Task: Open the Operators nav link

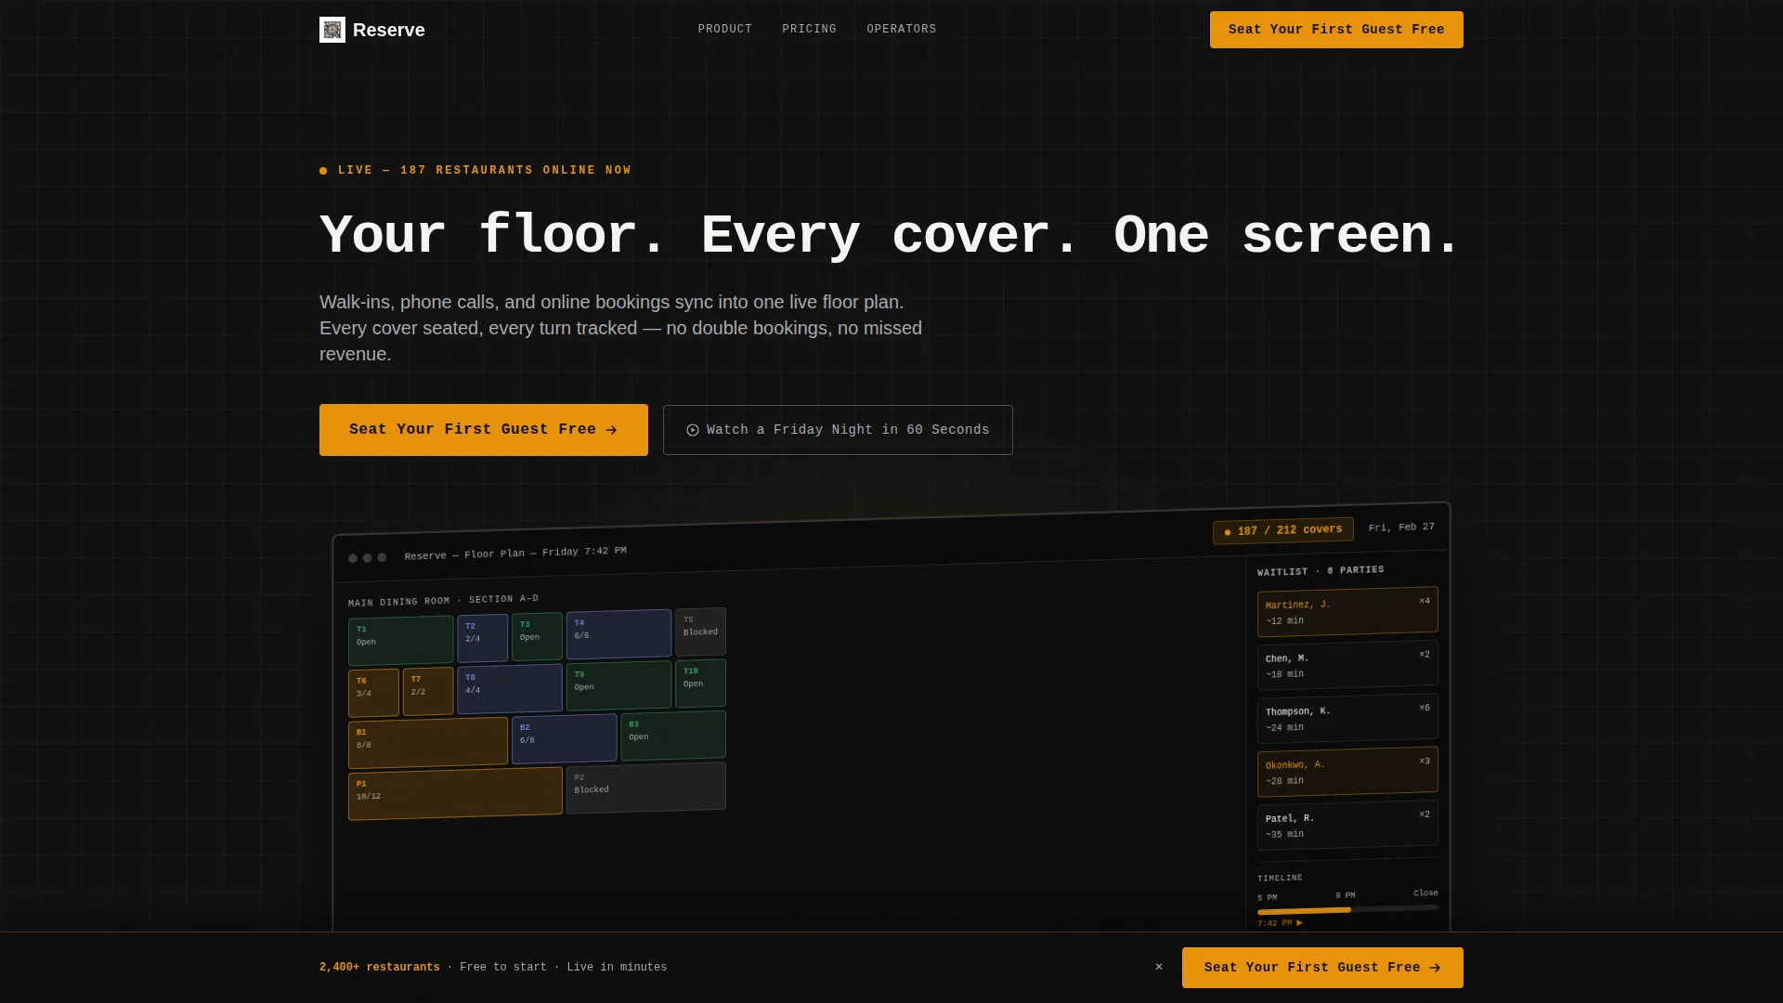Action: pos(902,30)
